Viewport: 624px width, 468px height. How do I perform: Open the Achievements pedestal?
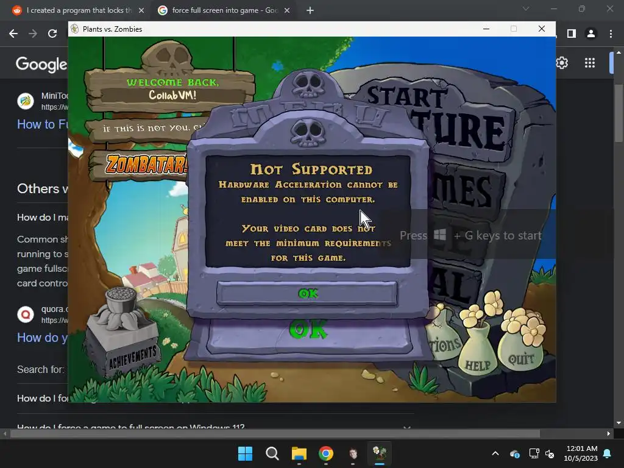pos(124,333)
